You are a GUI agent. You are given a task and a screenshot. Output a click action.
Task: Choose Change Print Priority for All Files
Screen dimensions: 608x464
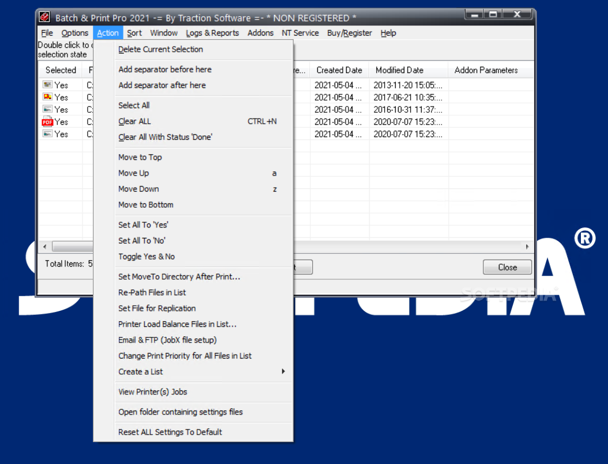click(193, 356)
